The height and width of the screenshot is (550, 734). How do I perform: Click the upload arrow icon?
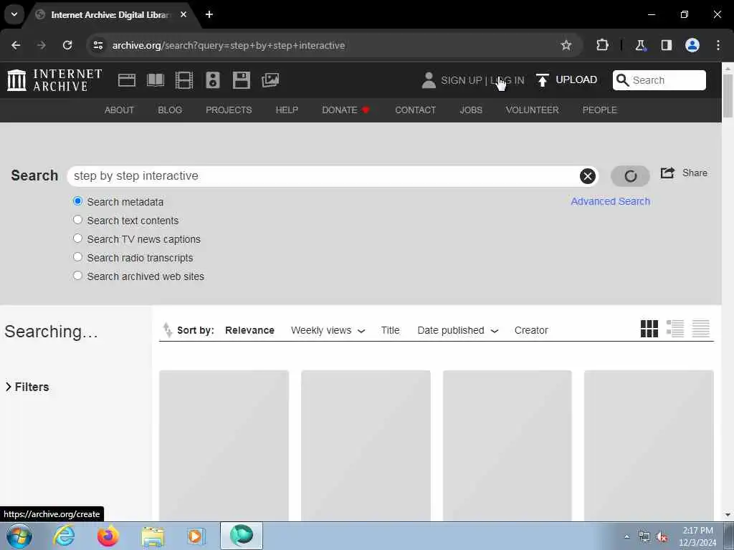[542, 80]
